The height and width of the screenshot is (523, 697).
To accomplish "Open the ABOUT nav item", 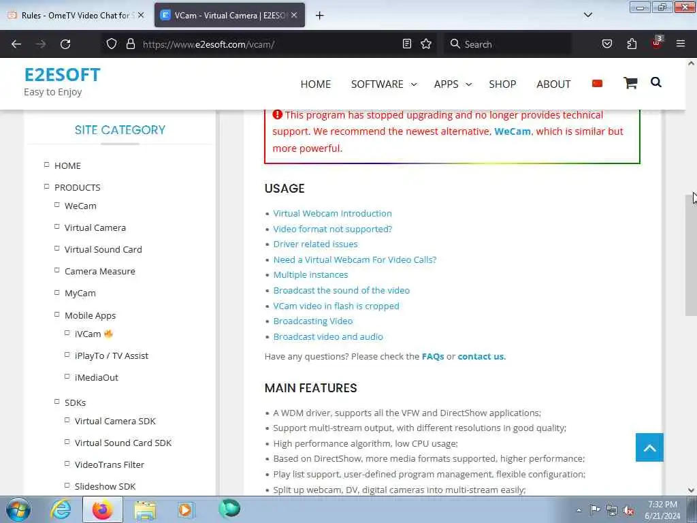I will (x=553, y=84).
